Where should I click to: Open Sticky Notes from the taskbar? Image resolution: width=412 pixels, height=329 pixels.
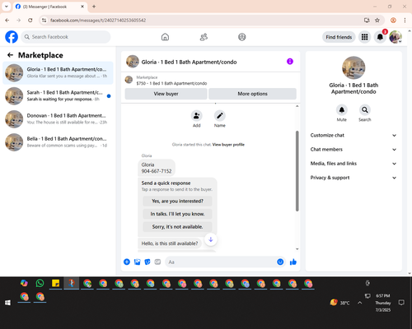click(56, 283)
